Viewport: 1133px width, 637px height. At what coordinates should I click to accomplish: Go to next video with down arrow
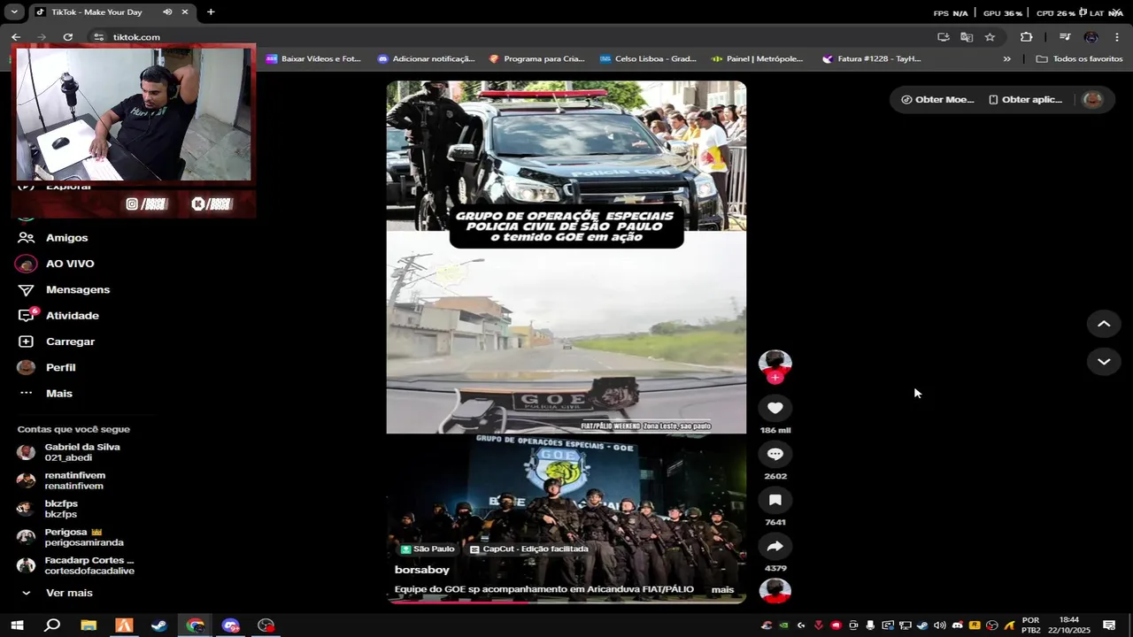[x=1104, y=361]
